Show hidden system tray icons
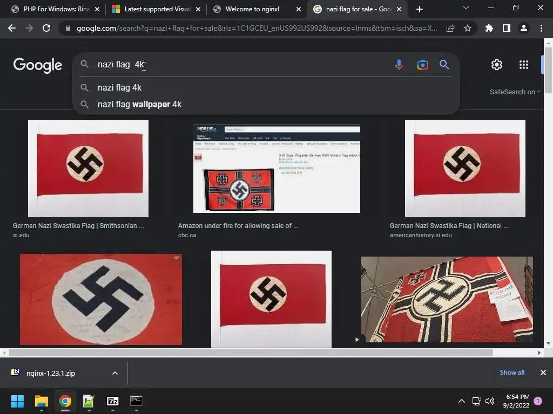 click(x=461, y=401)
